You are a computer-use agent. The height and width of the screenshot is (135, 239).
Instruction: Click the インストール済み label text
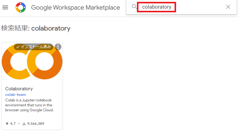click(36, 47)
